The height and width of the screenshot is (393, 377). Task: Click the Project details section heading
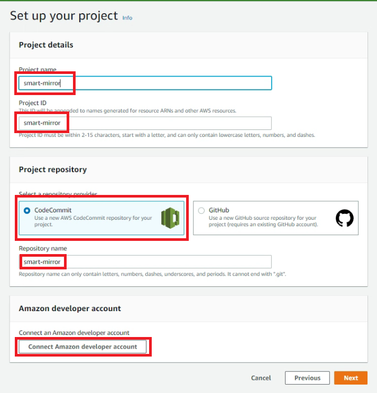[46, 45]
